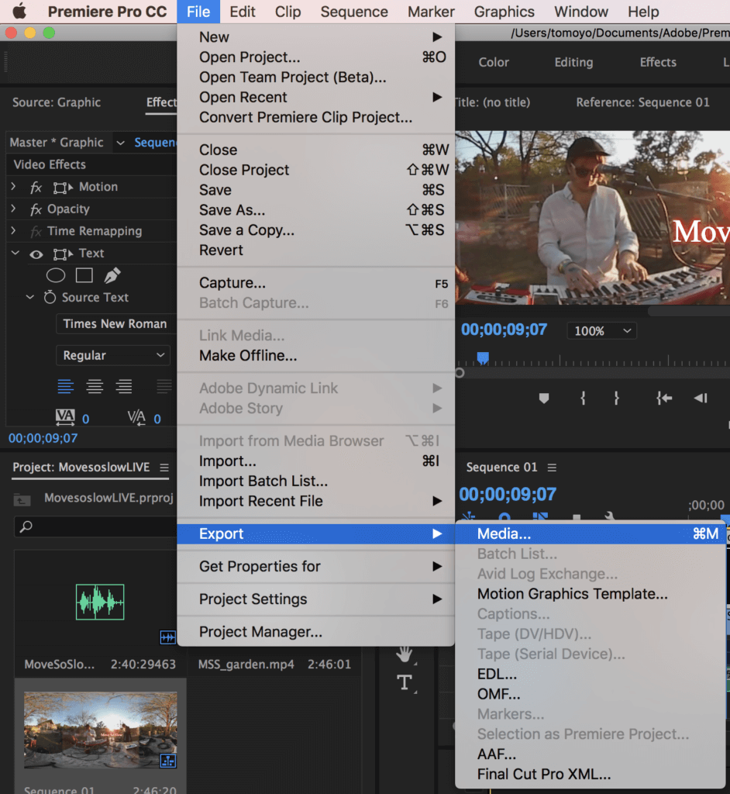Image resolution: width=730 pixels, height=794 pixels.
Task: Select Final Cut Pro XML export
Action: [591, 775]
